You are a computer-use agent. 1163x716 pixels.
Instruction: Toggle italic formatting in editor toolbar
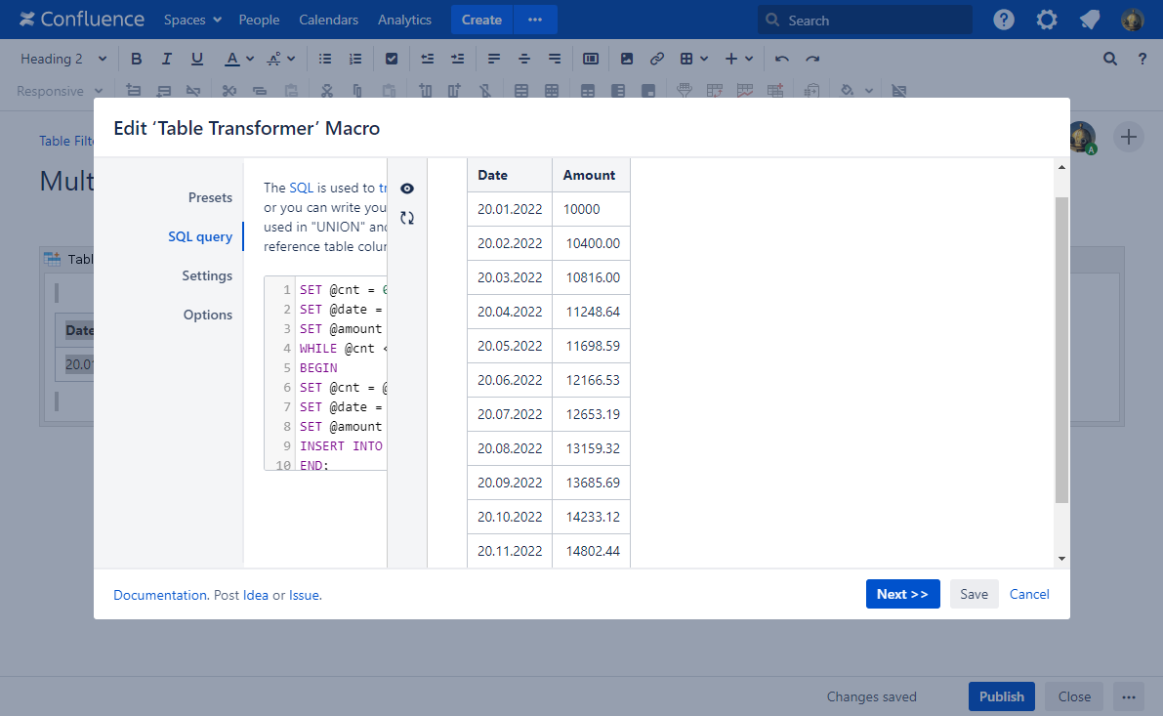(166, 59)
